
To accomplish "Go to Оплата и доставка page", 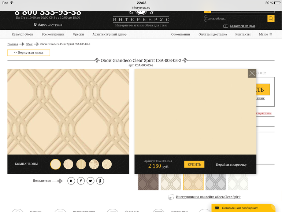I will (212, 34).
